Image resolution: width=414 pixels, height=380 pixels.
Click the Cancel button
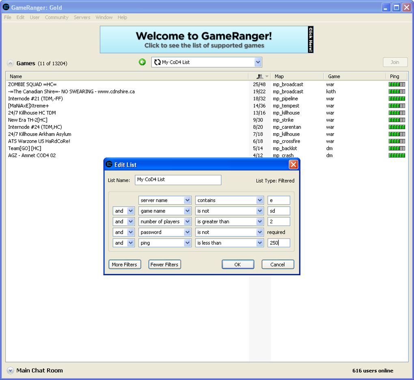[278, 264]
